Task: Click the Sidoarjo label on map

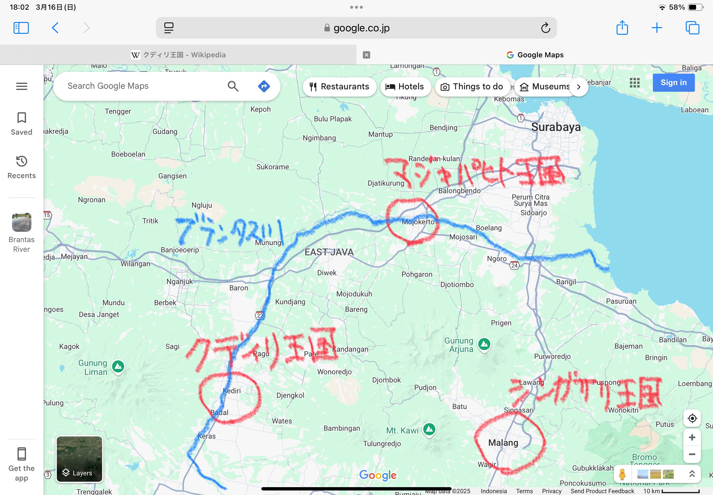Action: point(534,213)
